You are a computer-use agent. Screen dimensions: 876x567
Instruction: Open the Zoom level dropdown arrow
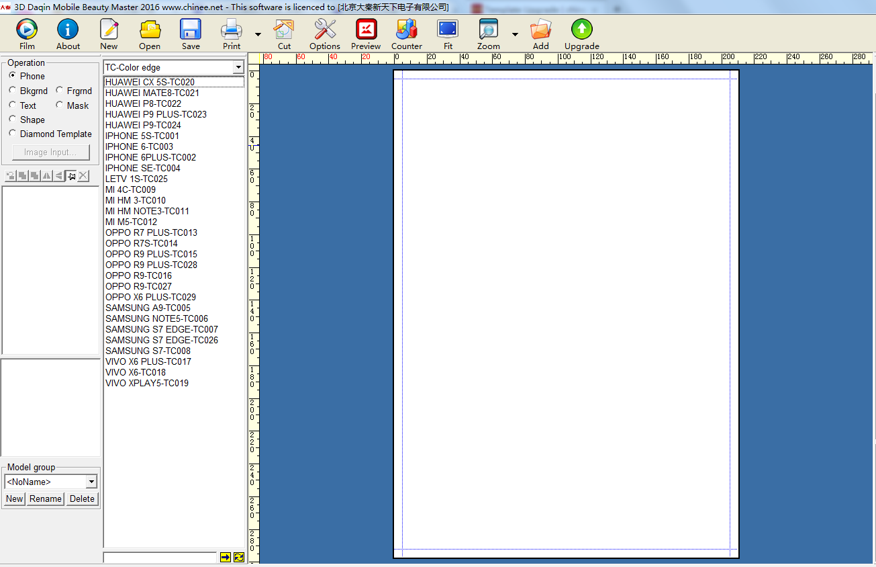[x=515, y=34]
